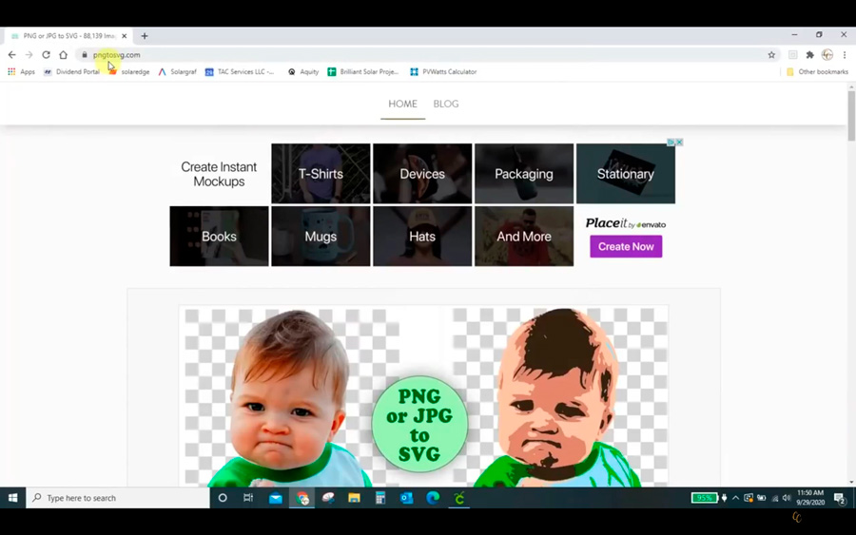Open the Chrome profile avatar
Screen dimensions: 856x535
(x=827, y=54)
